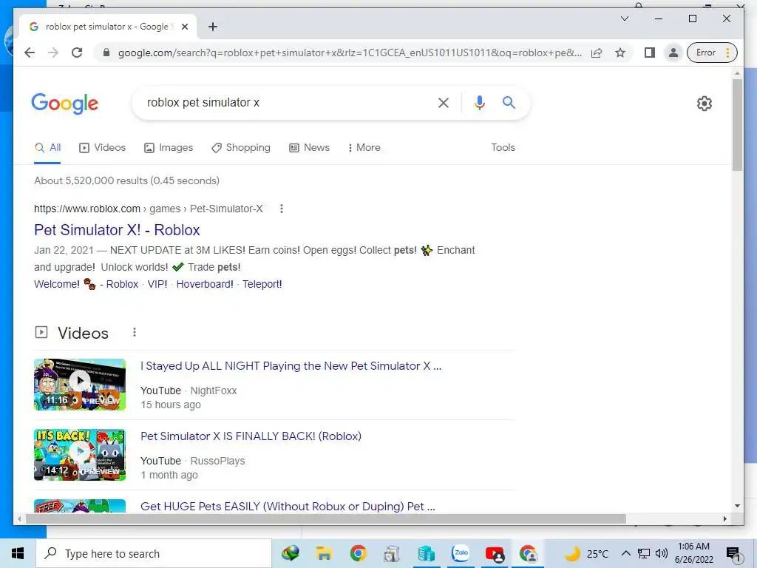Open the VIP! sitelink
Screen dimensions: 757x568
coord(157,284)
